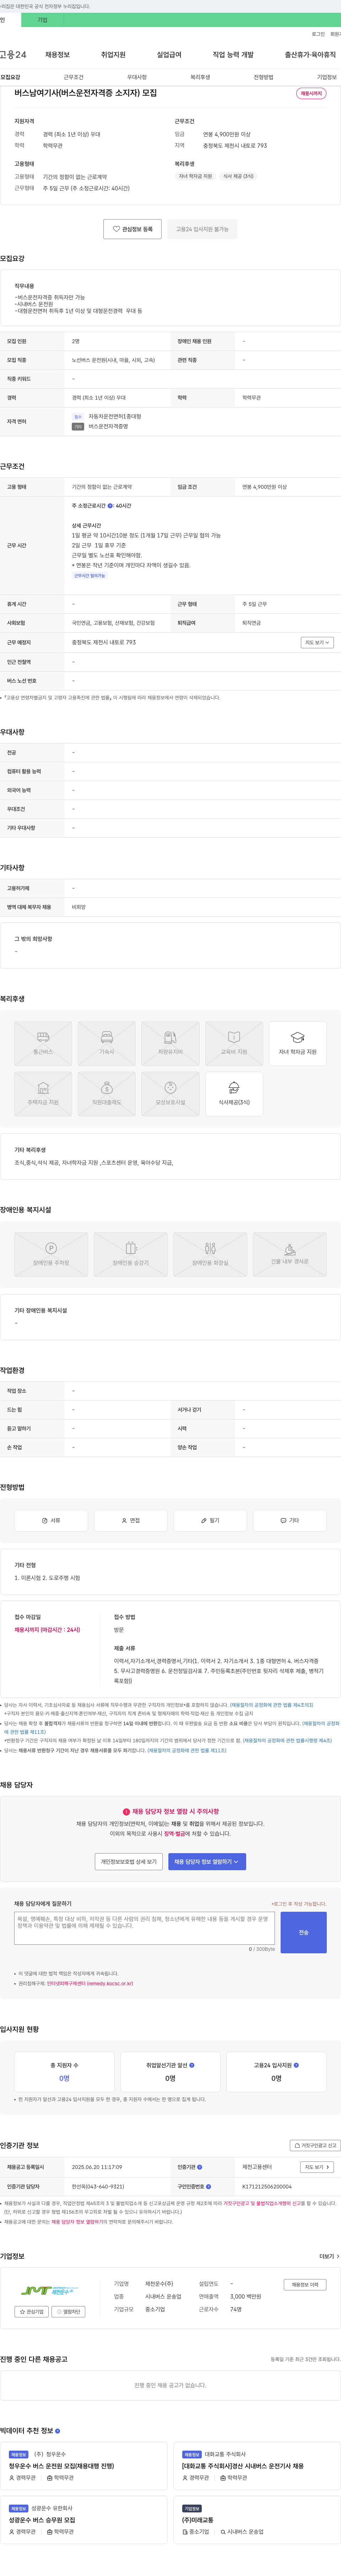Click info icon beside 취업알선기관 알선
Image resolution: width=341 pixels, height=2576 pixels.
[192, 2064]
